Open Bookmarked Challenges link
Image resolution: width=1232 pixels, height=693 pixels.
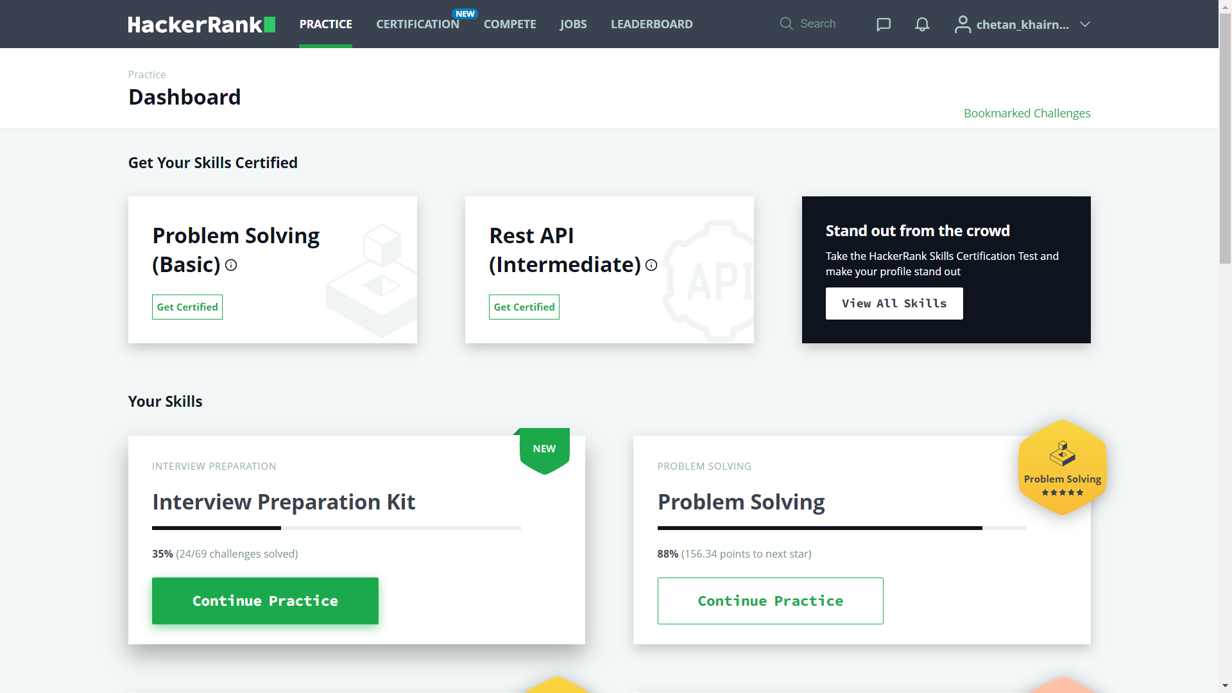click(x=1027, y=112)
